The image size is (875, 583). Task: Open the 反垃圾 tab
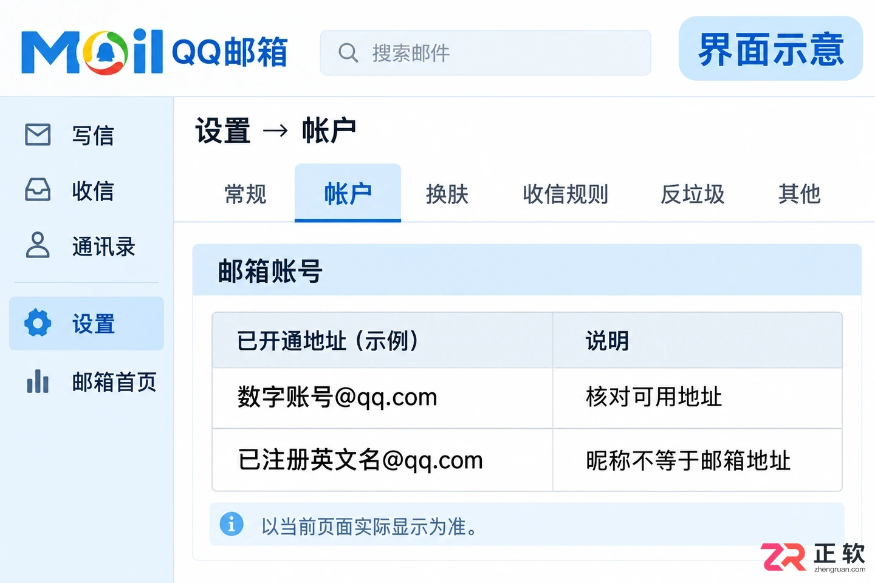pos(693,194)
